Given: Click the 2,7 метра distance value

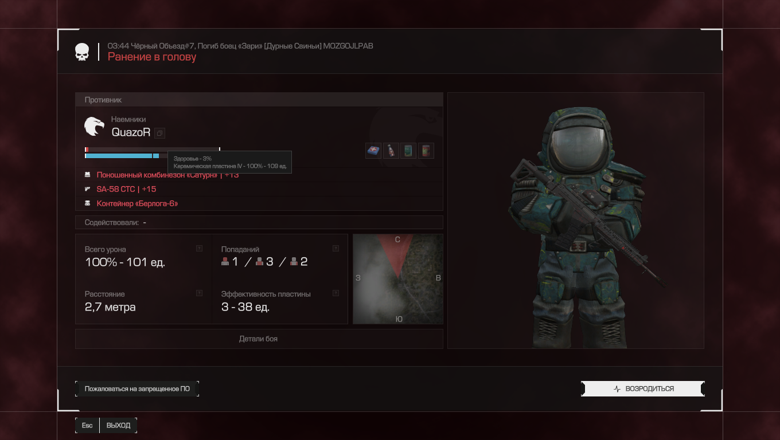Looking at the screenshot, I should pos(110,307).
